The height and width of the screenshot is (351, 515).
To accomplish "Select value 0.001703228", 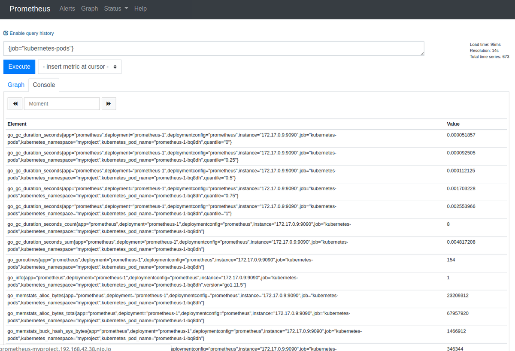I will point(461,188).
